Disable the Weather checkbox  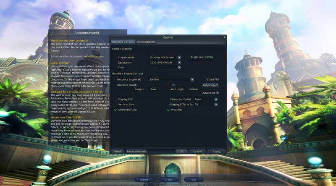coord(168,110)
